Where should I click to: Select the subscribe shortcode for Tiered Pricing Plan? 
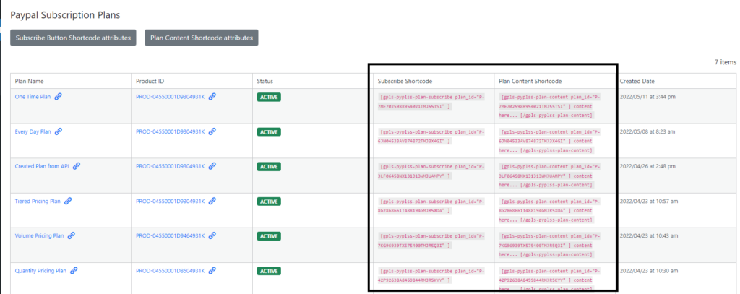pyautogui.click(x=431, y=206)
